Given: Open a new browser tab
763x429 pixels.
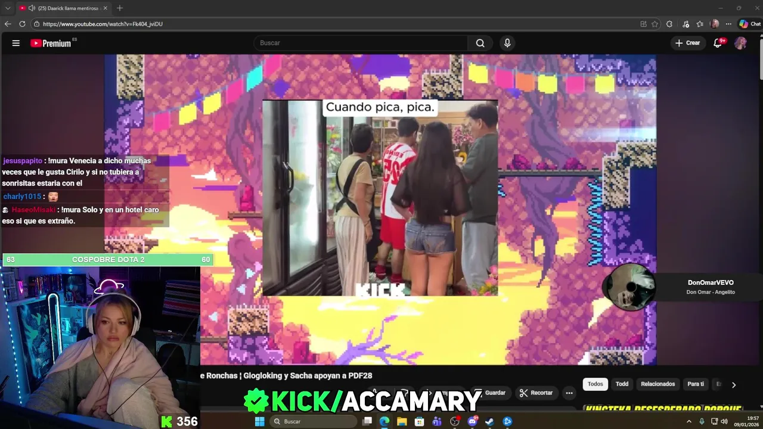Looking at the screenshot, I should (x=120, y=8).
